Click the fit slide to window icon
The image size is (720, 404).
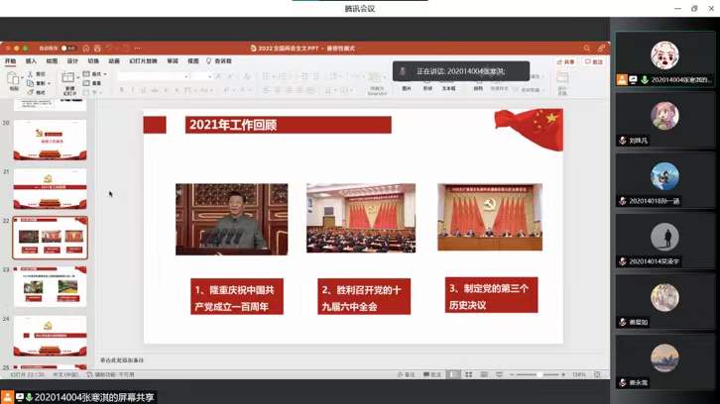point(597,374)
